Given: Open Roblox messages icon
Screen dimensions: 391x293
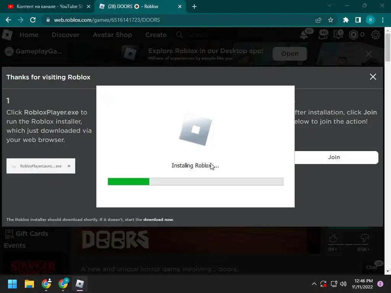Looking at the screenshot, I should coord(338,35).
